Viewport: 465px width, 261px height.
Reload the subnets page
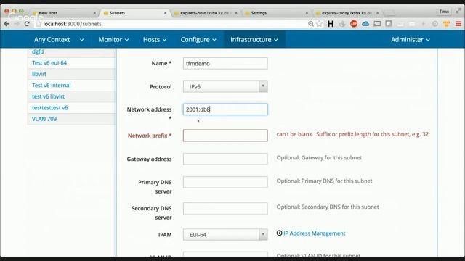pyautogui.click(x=27, y=24)
